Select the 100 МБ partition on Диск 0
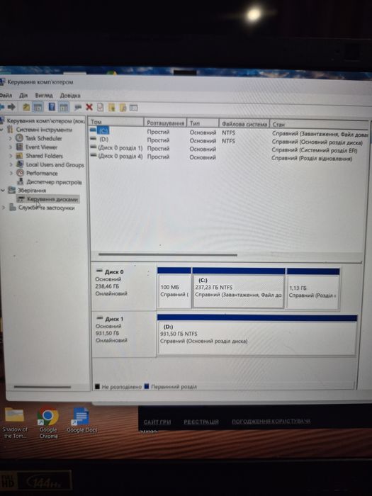 click(174, 288)
